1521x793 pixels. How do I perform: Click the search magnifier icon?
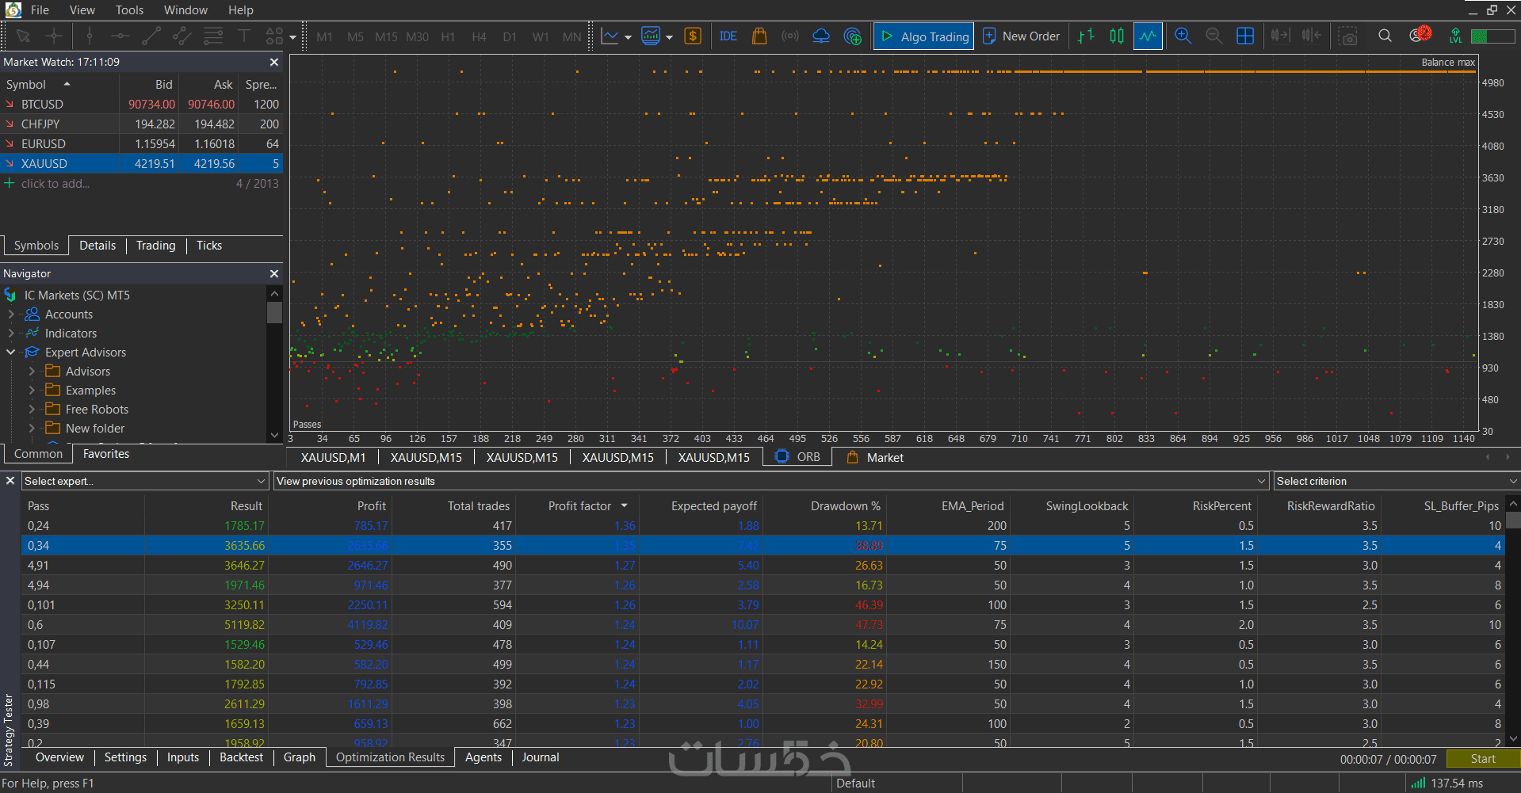(1385, 36)
